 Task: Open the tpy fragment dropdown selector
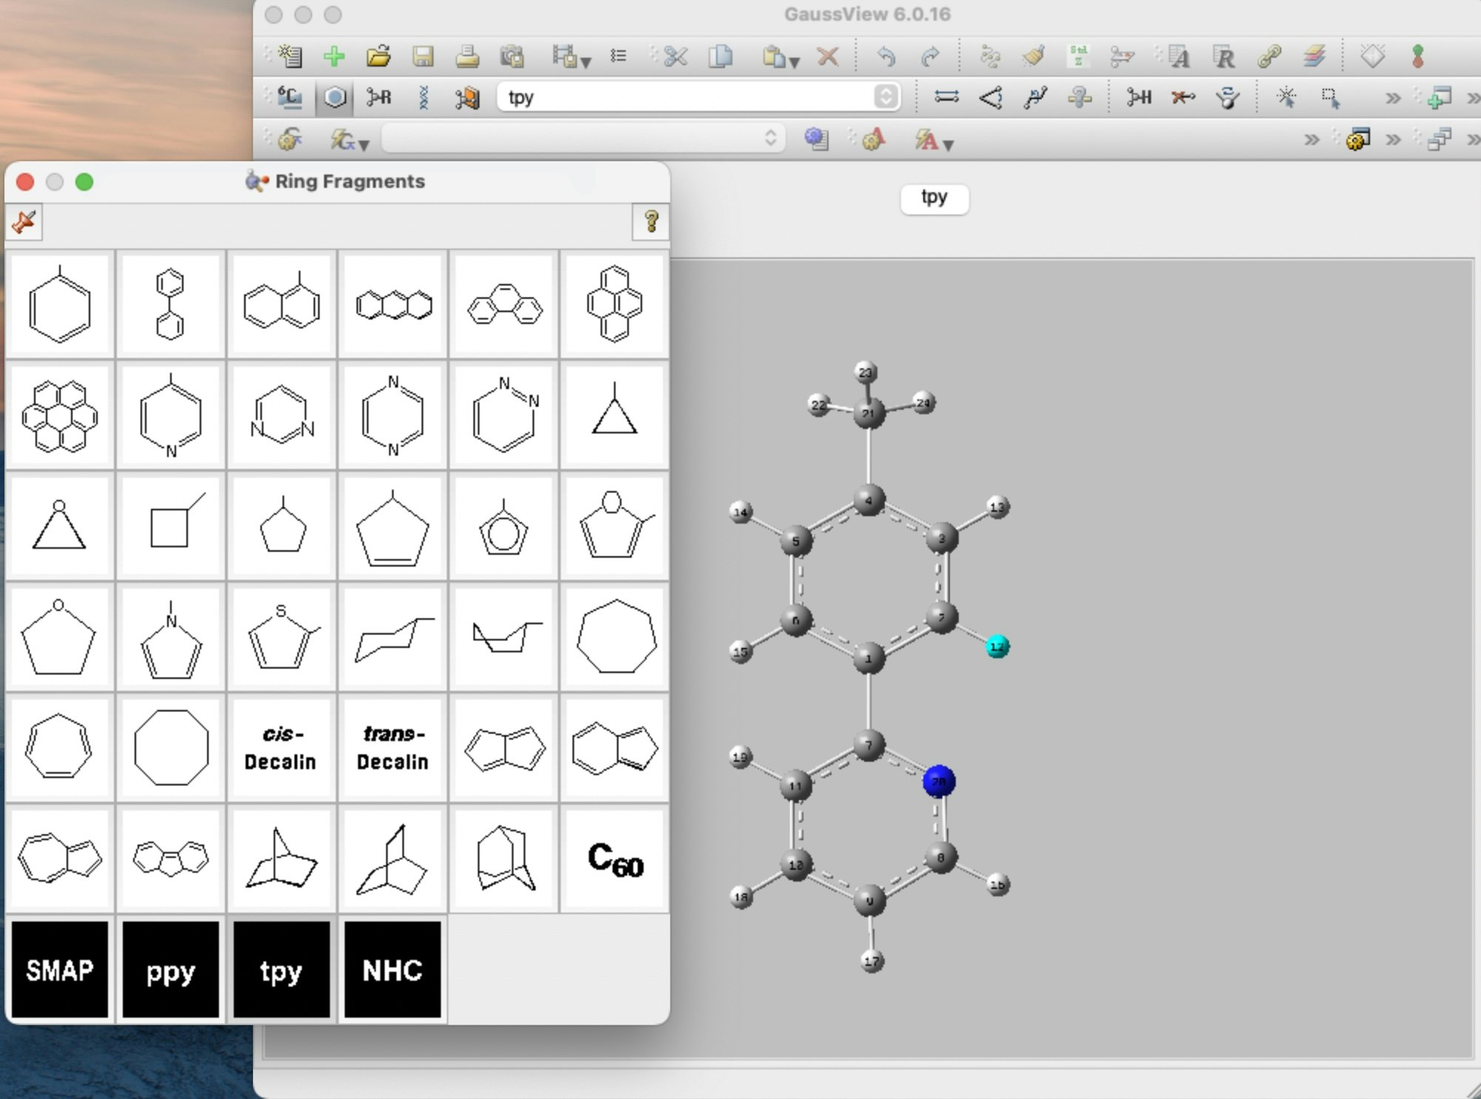pos(885,97)
